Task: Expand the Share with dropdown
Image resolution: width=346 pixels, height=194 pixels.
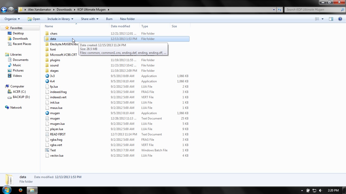Action: click(89, 19)
